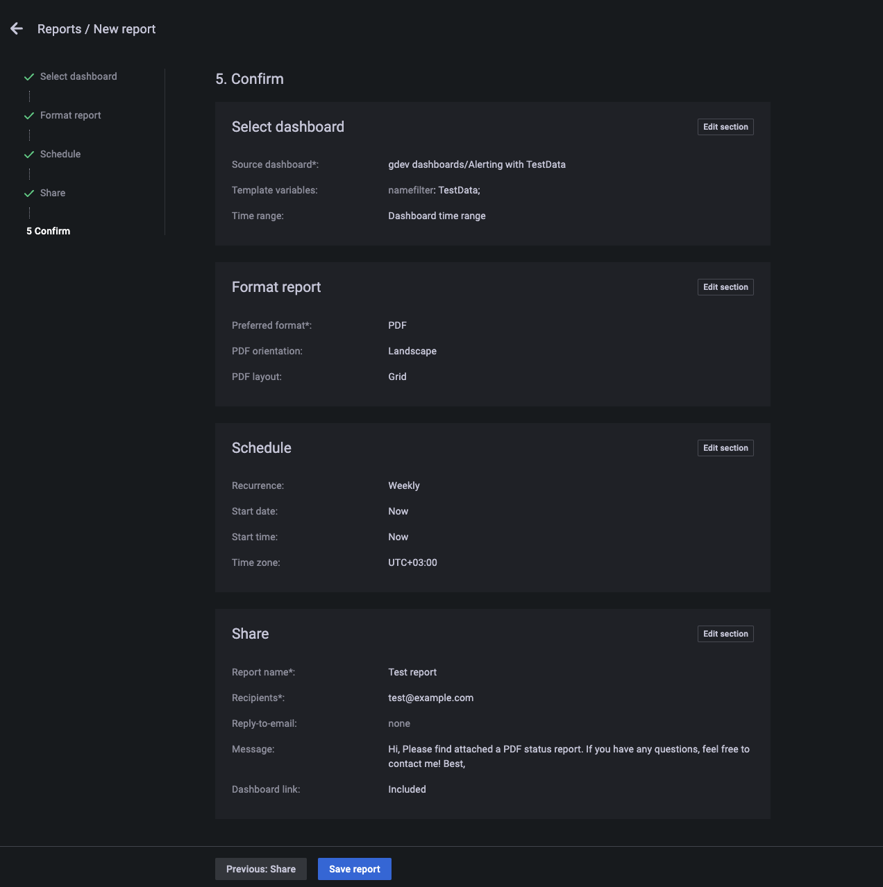Click the test@example.com recipient value
The height and width of the screenshot is (887, 883).
430,698
